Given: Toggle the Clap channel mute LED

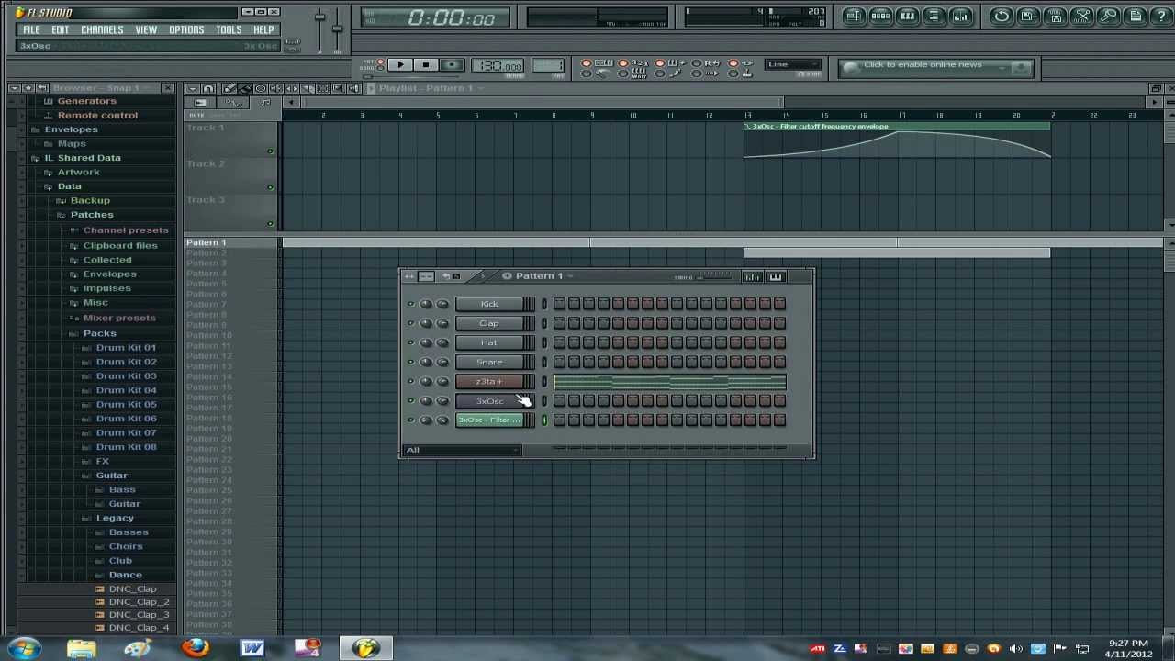Looking at the screenshot, I should (x=410, y=323).
